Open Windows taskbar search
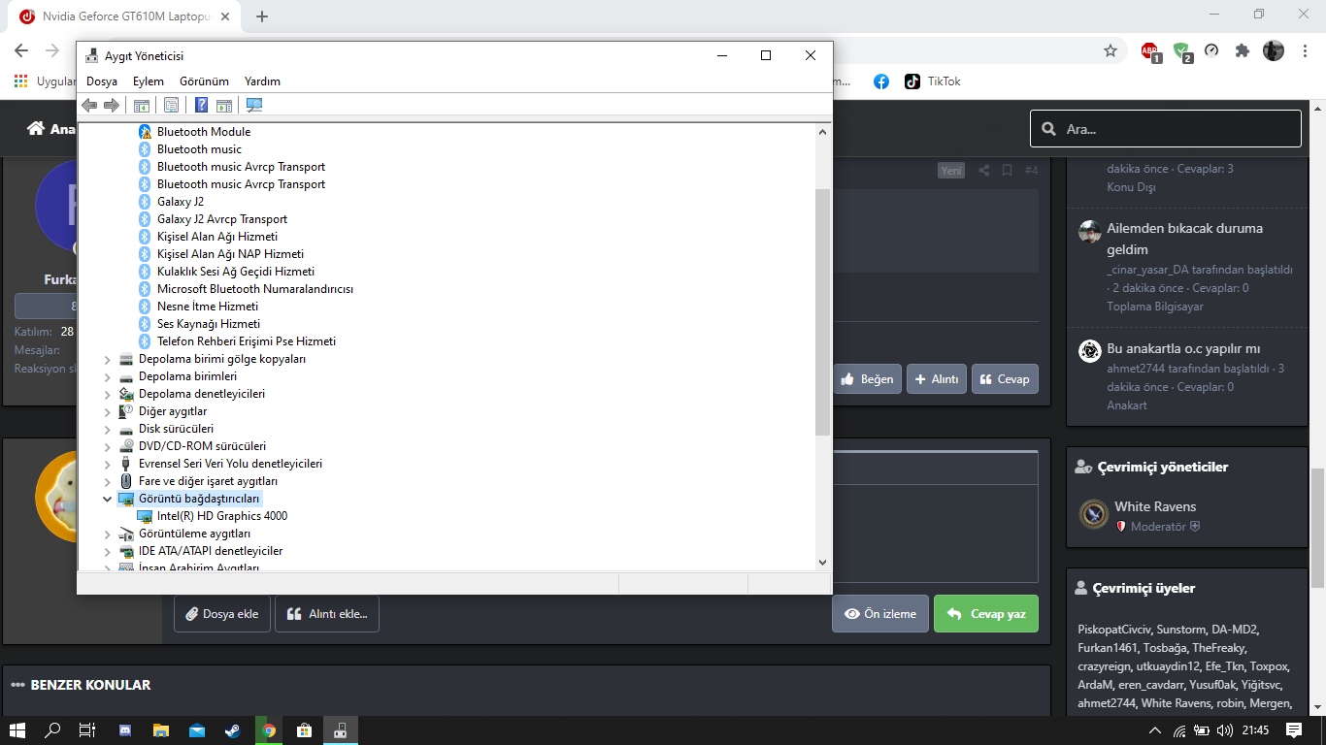1326x745 pixels. pos(53,730)
